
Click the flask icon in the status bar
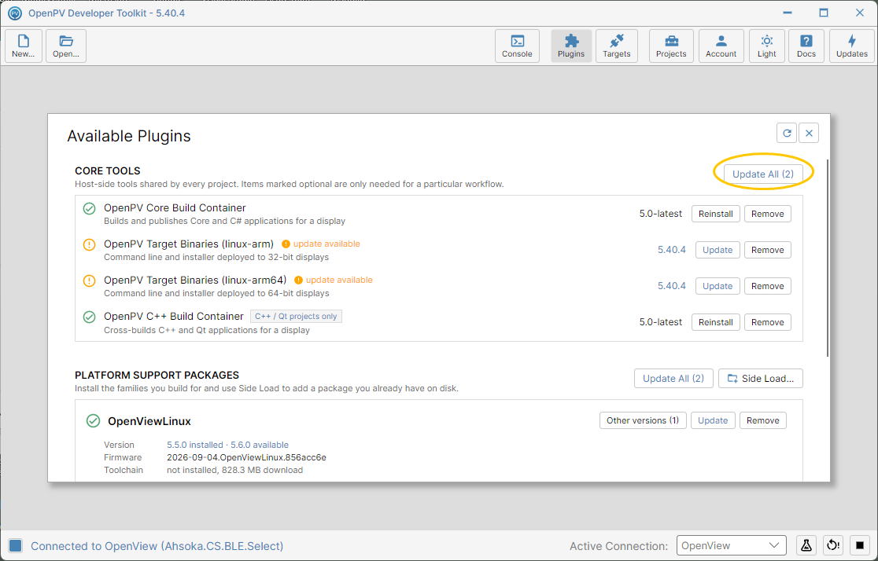tap(806, 544)
